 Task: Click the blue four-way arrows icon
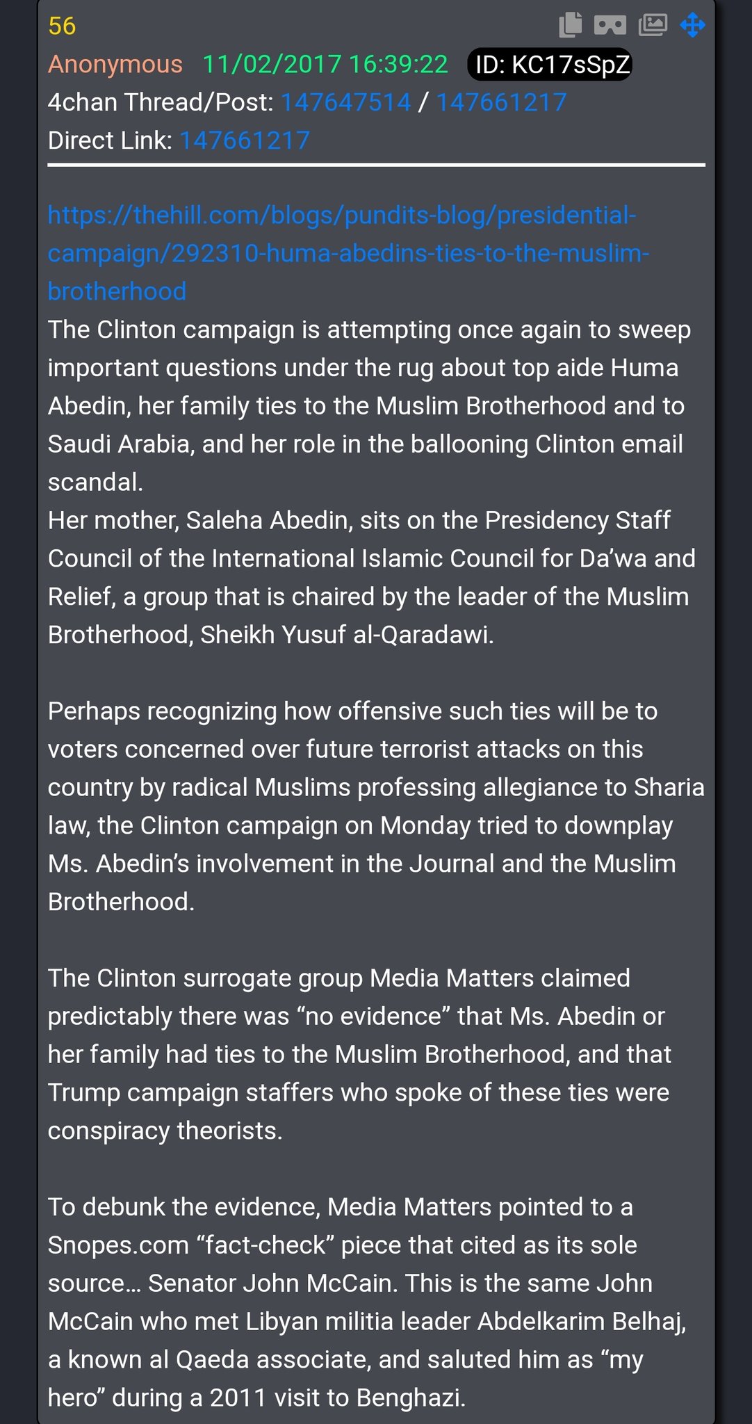(x=693, y=26)
